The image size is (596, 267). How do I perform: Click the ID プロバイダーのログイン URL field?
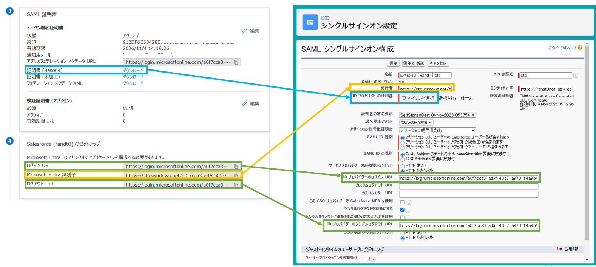point(468,178)
